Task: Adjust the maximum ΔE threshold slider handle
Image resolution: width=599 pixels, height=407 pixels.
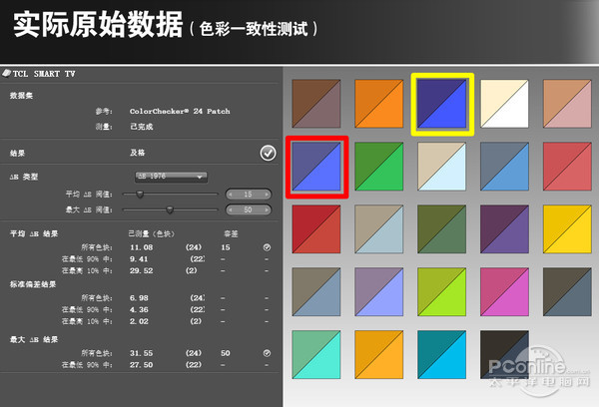Action: [170, 209]
